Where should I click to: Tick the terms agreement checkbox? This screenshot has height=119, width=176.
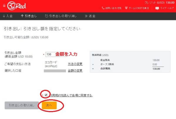pos(46,95)
